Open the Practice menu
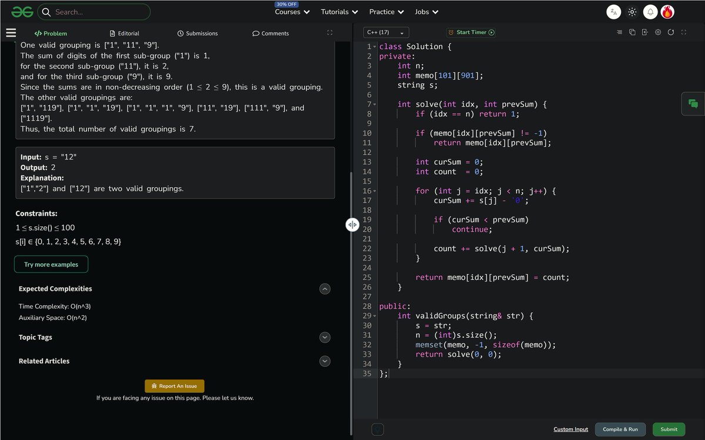 pyautogui.click(x=387, y=12)
